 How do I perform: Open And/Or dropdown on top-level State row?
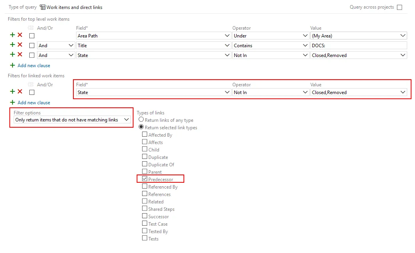(56, 55)
